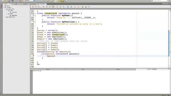Image resolution: width=171 pixels, height=96 pixels.
Task: Toggle Highlight Search in editor toolbar
Action: pos(53,7)
